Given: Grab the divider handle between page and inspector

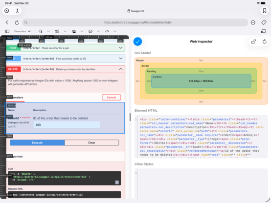Looking at the screenshot, I should 130,117.
